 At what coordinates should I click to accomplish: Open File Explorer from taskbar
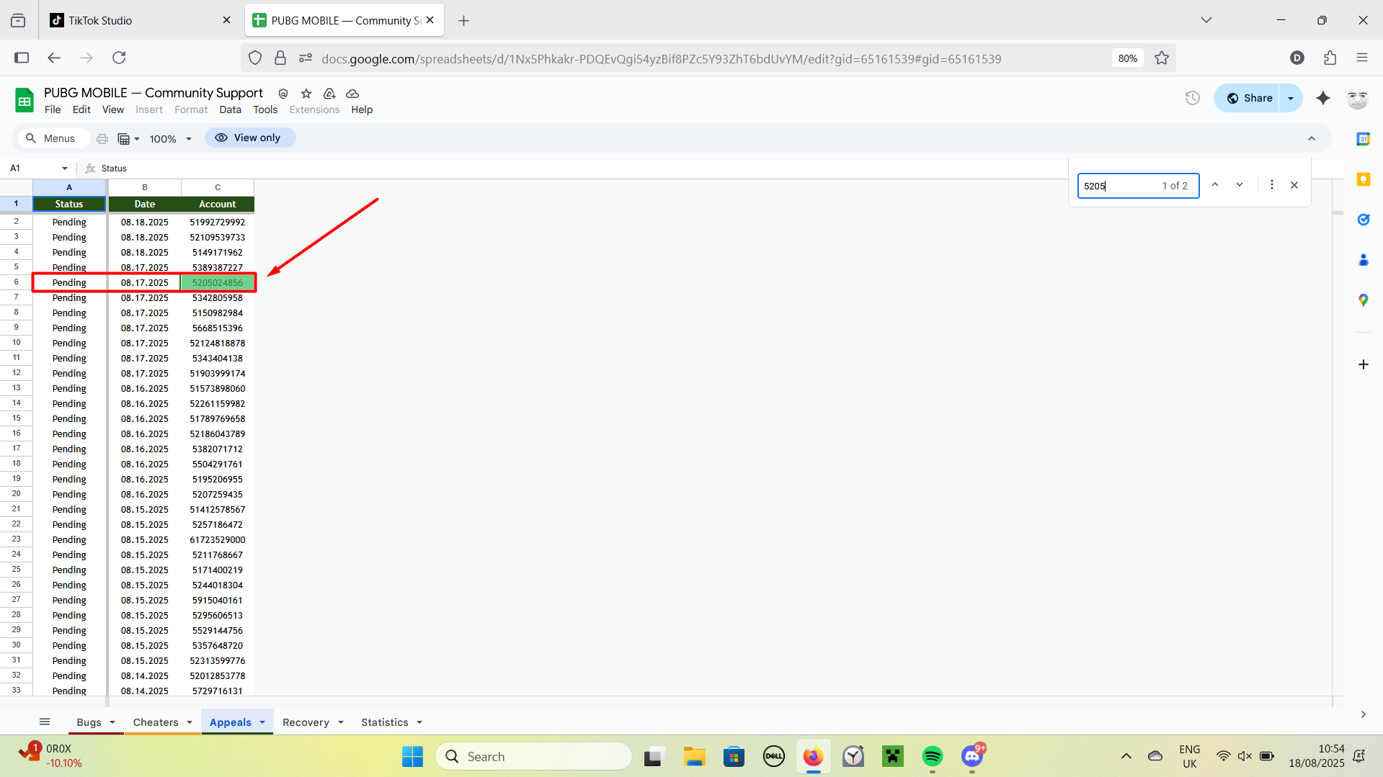point(694,756)
